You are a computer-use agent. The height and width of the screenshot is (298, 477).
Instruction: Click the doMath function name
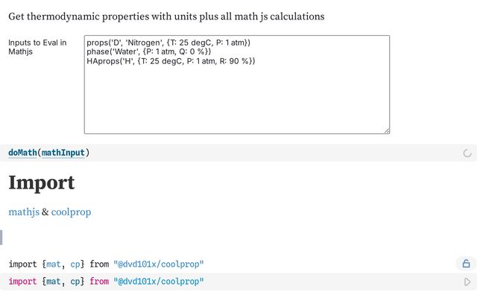click(x=22, y=153)
